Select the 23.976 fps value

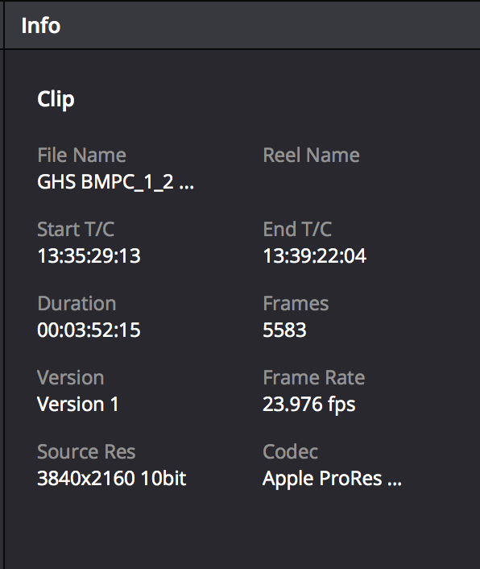[x=309, y=405]
